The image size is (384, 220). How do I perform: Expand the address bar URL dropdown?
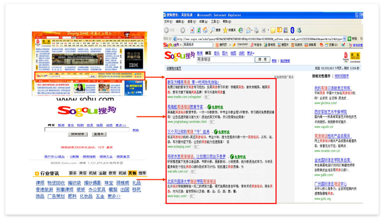(344, 39)
